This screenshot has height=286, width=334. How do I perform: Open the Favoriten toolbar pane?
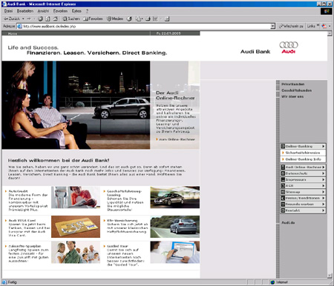(93, 19)
